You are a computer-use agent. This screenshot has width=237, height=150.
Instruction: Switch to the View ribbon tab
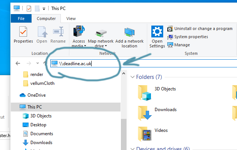[71, 19]
